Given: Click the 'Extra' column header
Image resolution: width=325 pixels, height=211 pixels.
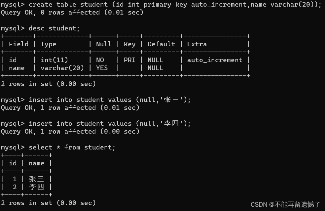Looking at the screenshot, I should coord(197,44).
